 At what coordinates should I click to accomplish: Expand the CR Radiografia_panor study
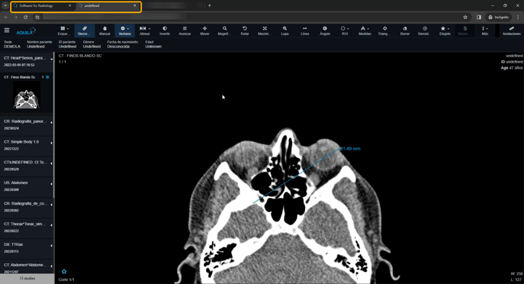51,122
